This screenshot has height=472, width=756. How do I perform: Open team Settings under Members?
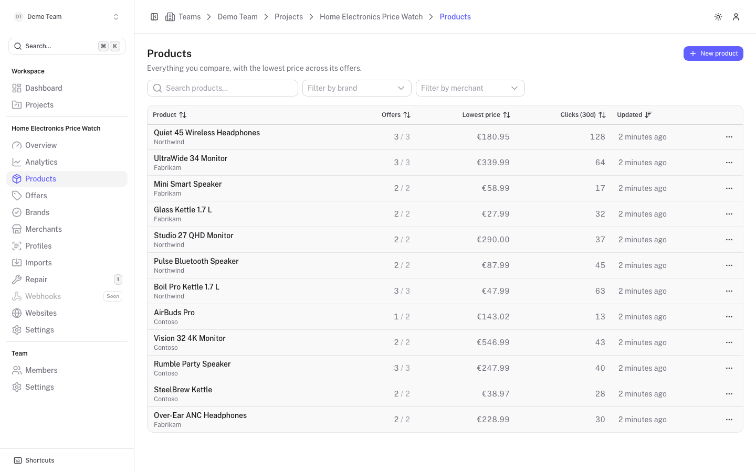pyautogui.click(x=67, y=387)
